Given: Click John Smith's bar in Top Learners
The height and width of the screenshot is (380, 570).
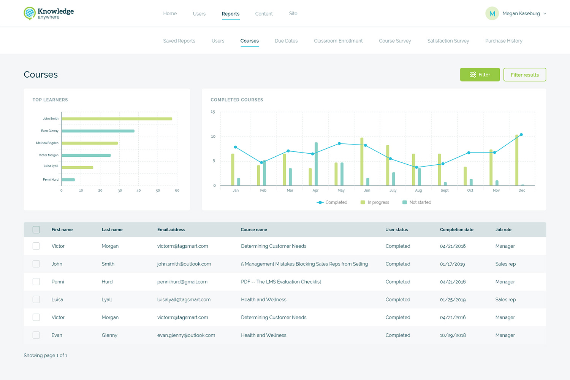Looking at the screenshot, I should [x=117, y=119].
